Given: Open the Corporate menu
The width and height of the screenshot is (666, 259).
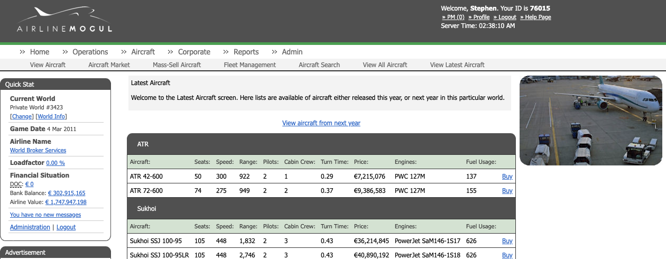Looking at the screenshot, I should coord(194,52).
